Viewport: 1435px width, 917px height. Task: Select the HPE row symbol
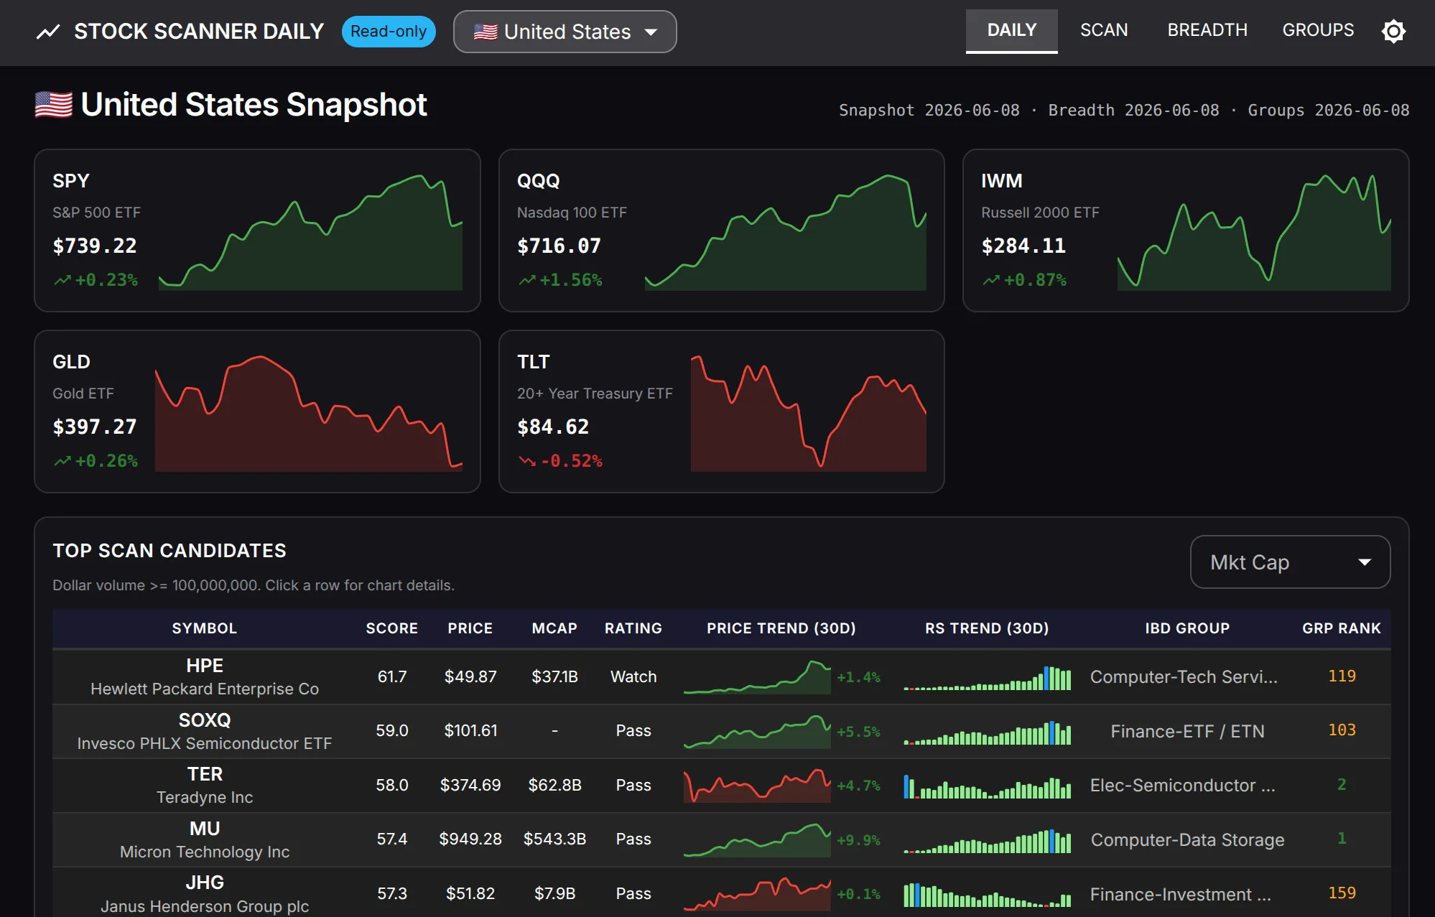click(x=205, y=666)
